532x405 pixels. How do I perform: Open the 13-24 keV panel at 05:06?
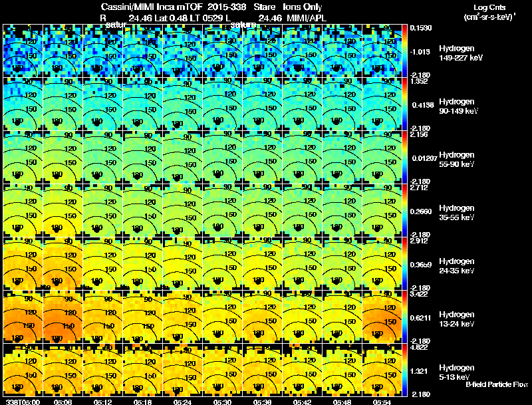coord(63,317)
